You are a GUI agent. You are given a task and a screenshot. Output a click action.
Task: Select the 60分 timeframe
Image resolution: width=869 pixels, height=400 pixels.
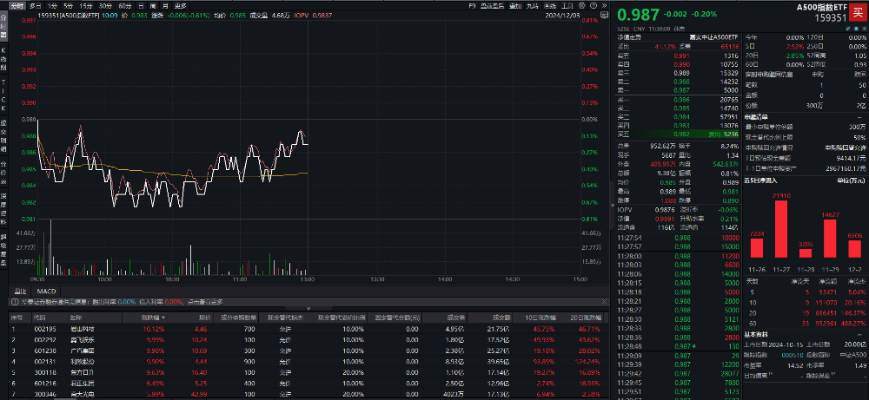pyautogui.click(x=125, y=4)
